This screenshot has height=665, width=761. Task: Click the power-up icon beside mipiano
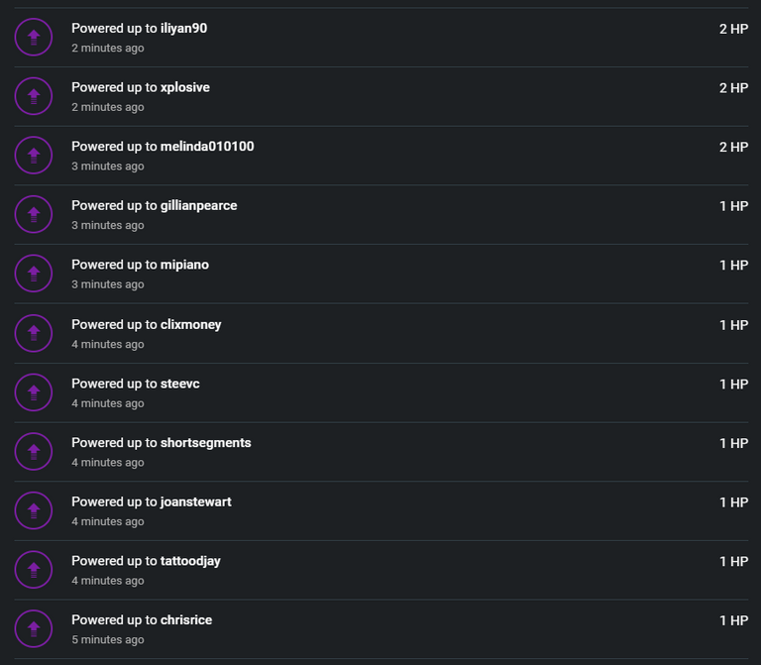tap(34, 274)
